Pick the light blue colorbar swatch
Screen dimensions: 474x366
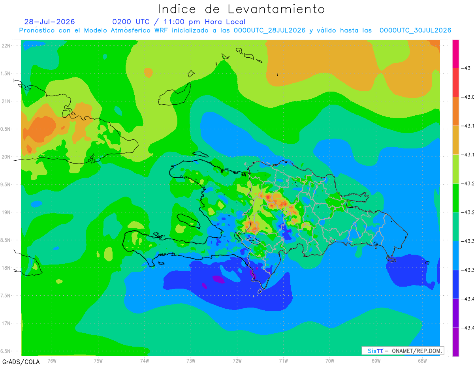455,255
